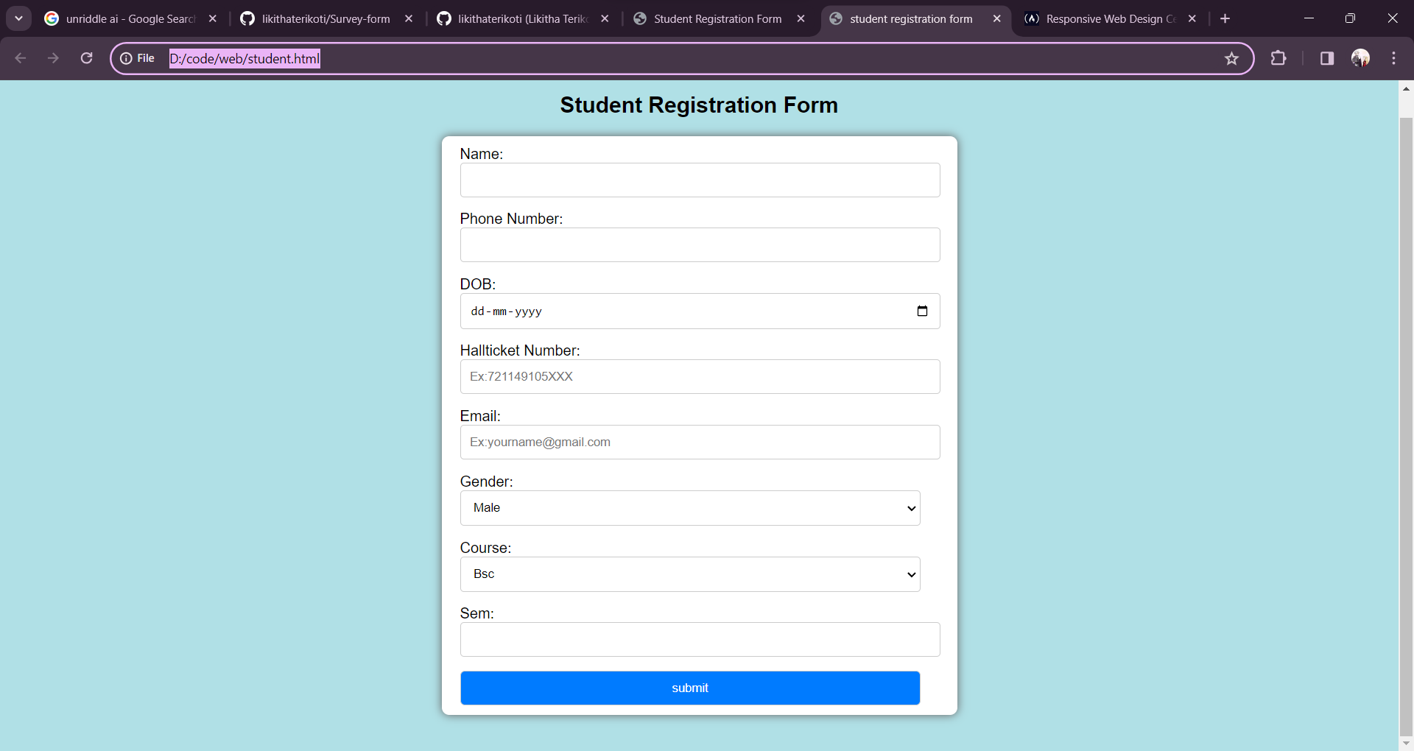Focus the Name input field
Viewport: 1414px width, 751px height.
click(700, 180)
